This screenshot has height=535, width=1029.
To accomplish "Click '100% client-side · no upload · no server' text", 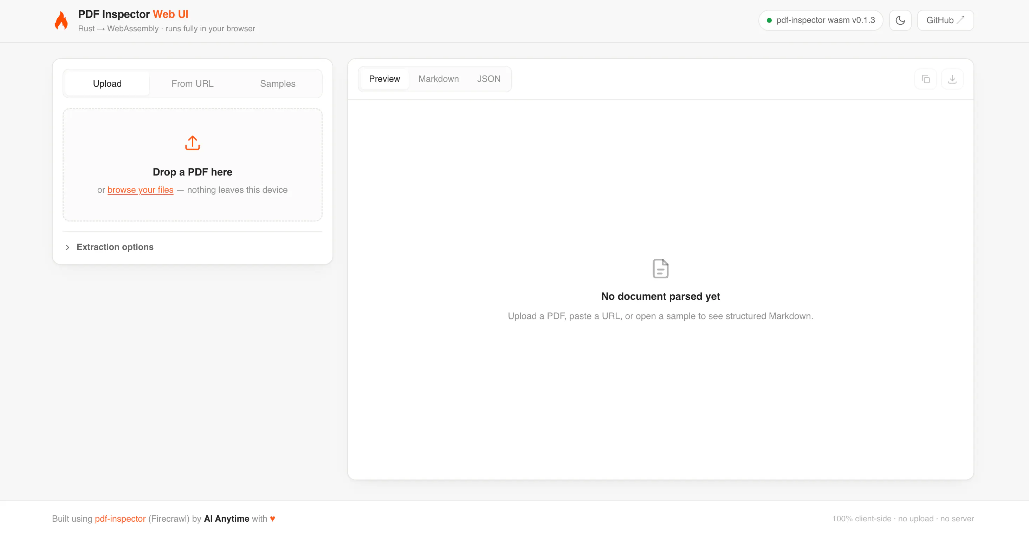I will (903, 519).
